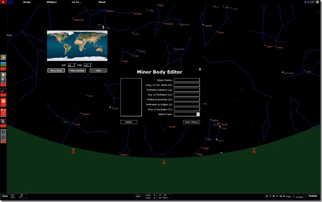Click the spiral deep-sky icon in sidebar
Viewport: 322px width, 202px height.
pyautogui.click(x=3, y=132)
